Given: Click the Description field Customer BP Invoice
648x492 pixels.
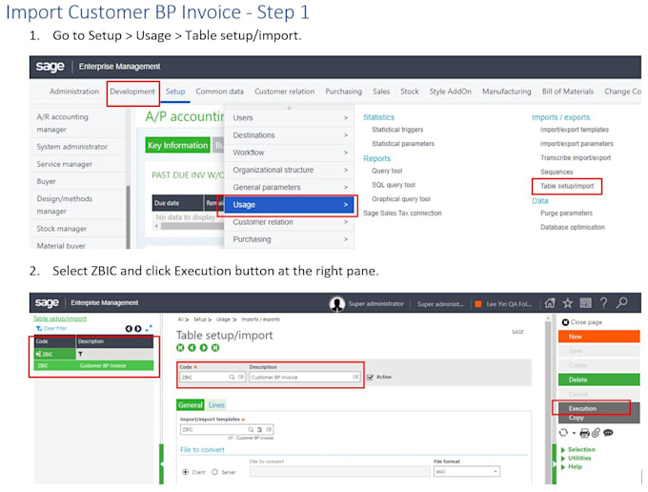Looking at the screenshot, I should point(305,377).
